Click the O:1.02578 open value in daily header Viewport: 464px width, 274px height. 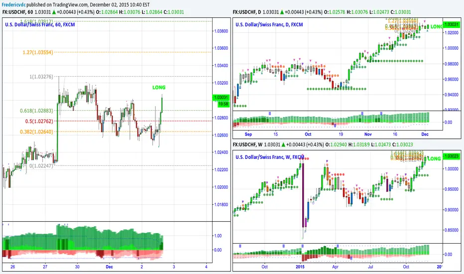335,12
